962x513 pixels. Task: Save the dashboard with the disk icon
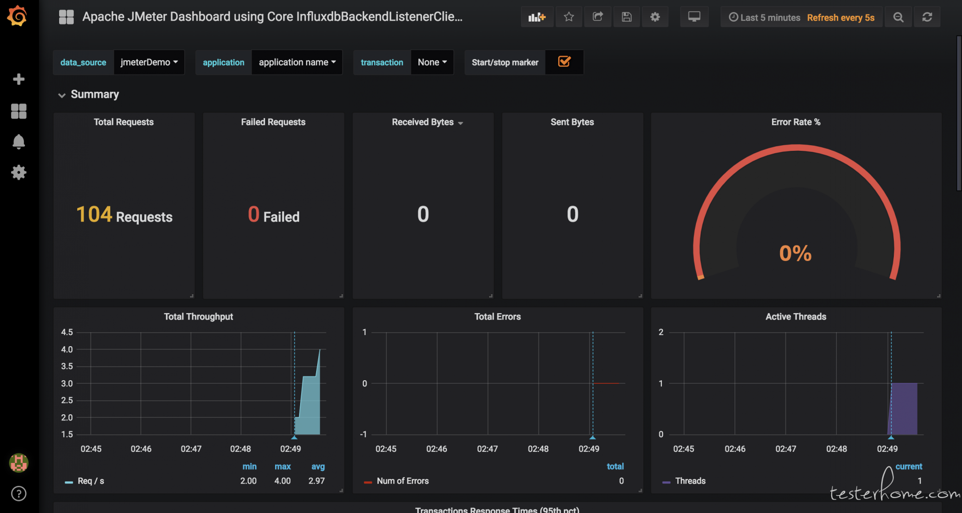point(626,17)
